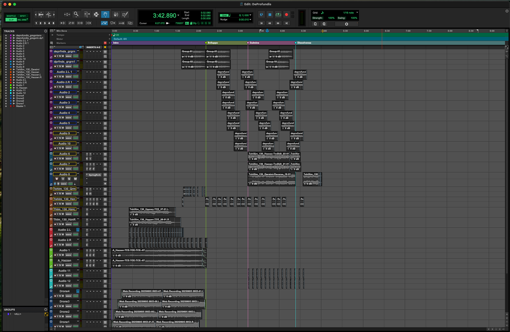Screen dimensions: 510x332
Task: Recall zoom preset 3
Action: tap(45, 23)
